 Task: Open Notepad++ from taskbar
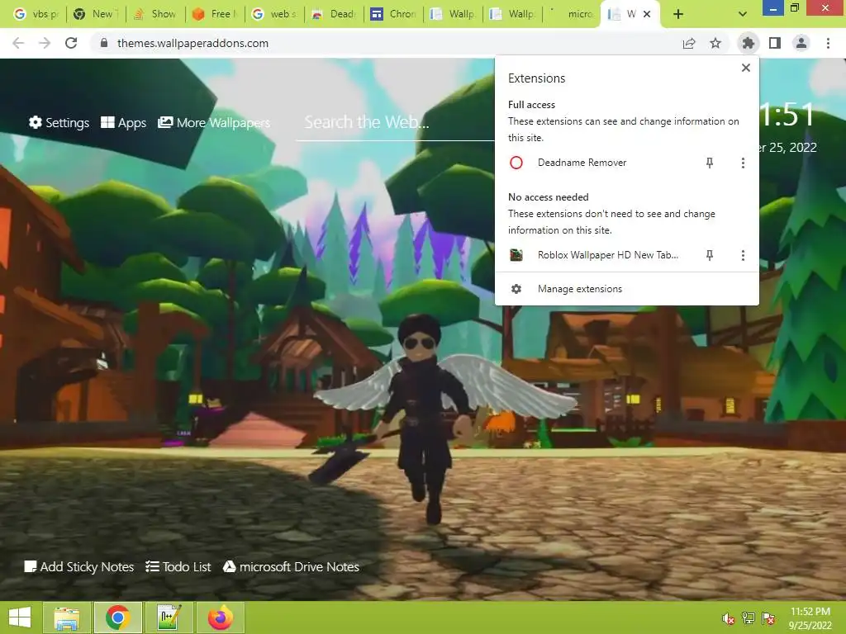click(x=169, y=617)
